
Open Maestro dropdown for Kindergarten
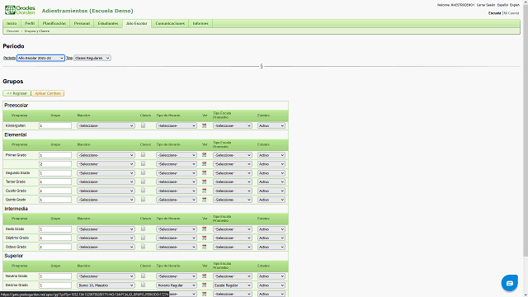[106, 125]
